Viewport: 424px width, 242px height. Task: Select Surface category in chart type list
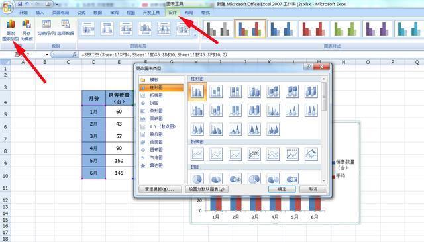point(161,142)
